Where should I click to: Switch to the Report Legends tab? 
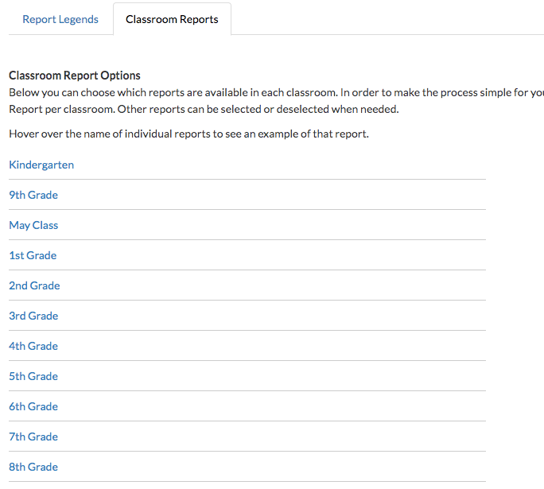coord(60,19)
